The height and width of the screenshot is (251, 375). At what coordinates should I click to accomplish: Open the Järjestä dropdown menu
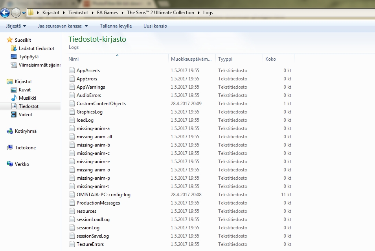tap(16, 26)
